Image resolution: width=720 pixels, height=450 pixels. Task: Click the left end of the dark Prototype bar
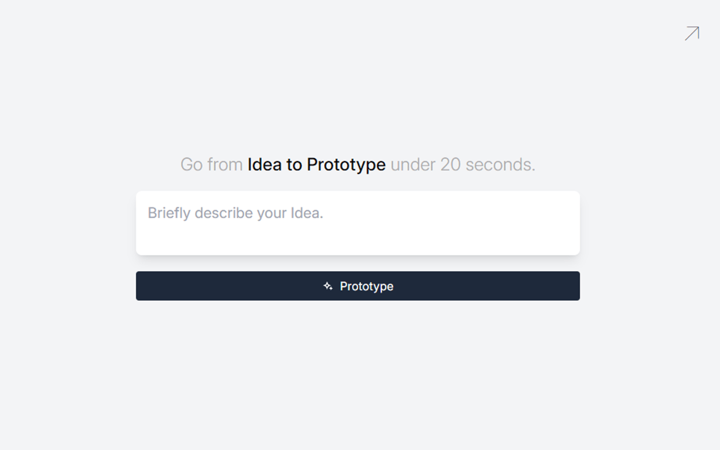pos(146,286)
